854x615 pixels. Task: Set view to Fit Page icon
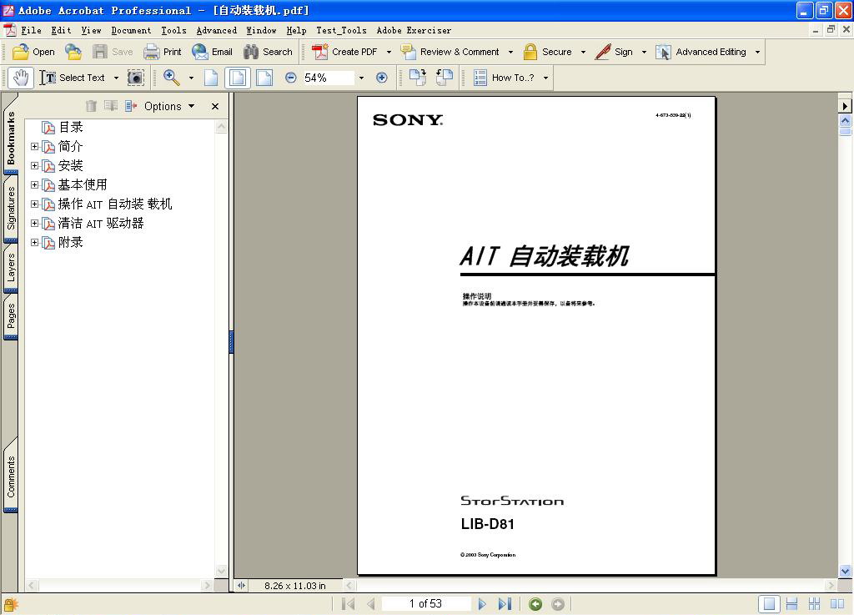pos(238,78)
